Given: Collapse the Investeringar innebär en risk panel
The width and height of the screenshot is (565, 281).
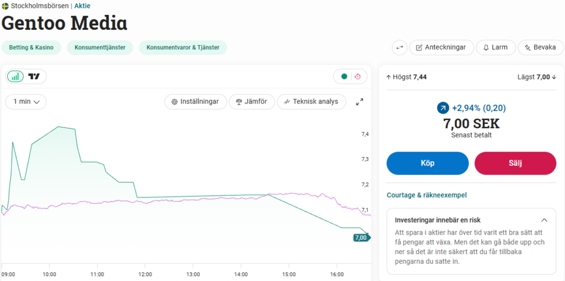Looking at the screenshot, I should [544, 220].
